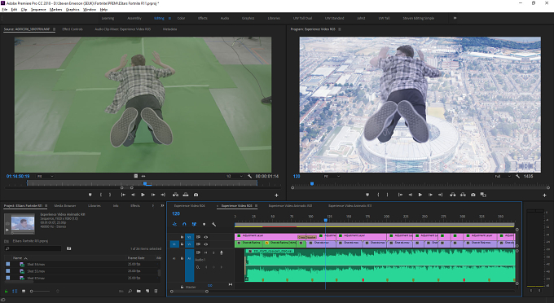Play the sequence in the Program monitor
The width and height of the screenshot is (554, 303).
pyautogui.click(x=420, y=195)
